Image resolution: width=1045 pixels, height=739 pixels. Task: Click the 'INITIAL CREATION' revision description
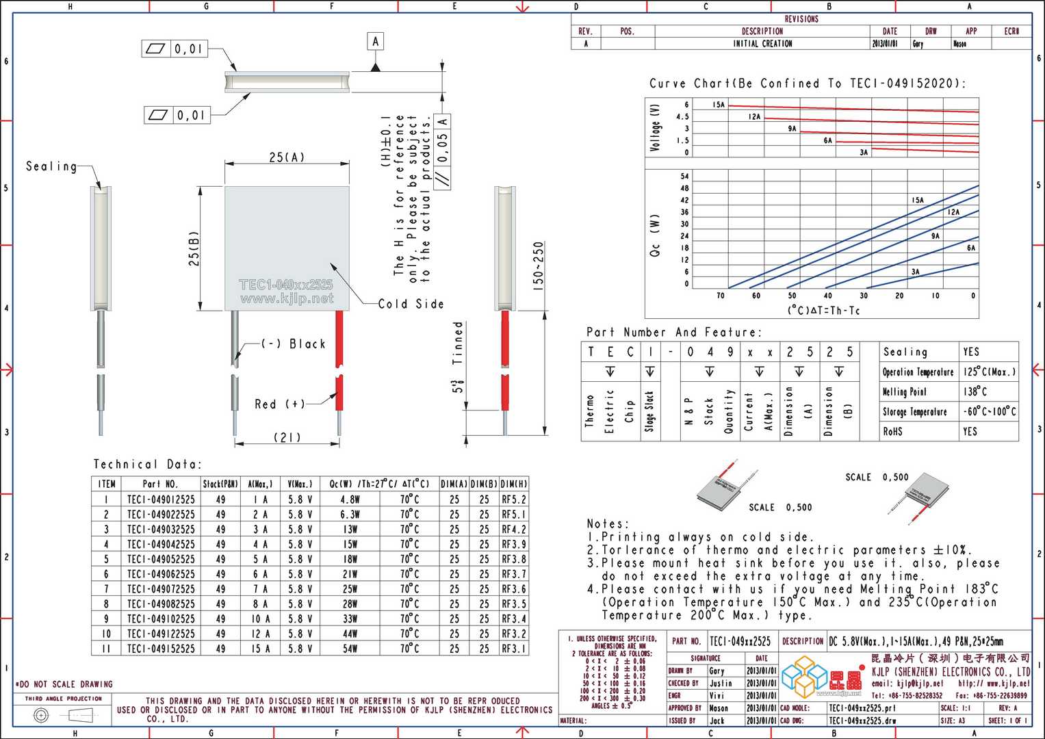pyautogui.click(x=762, y=43)
